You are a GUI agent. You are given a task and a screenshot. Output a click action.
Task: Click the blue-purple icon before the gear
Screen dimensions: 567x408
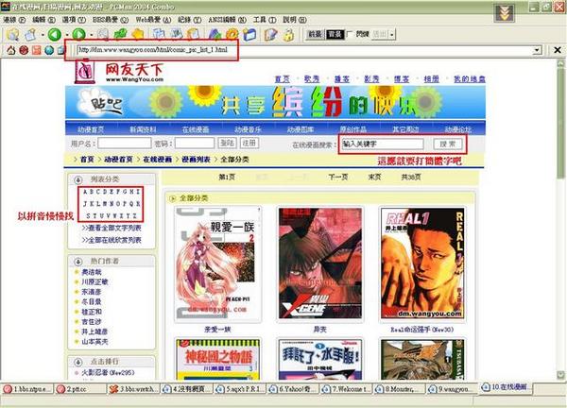(x=215, y=34)
